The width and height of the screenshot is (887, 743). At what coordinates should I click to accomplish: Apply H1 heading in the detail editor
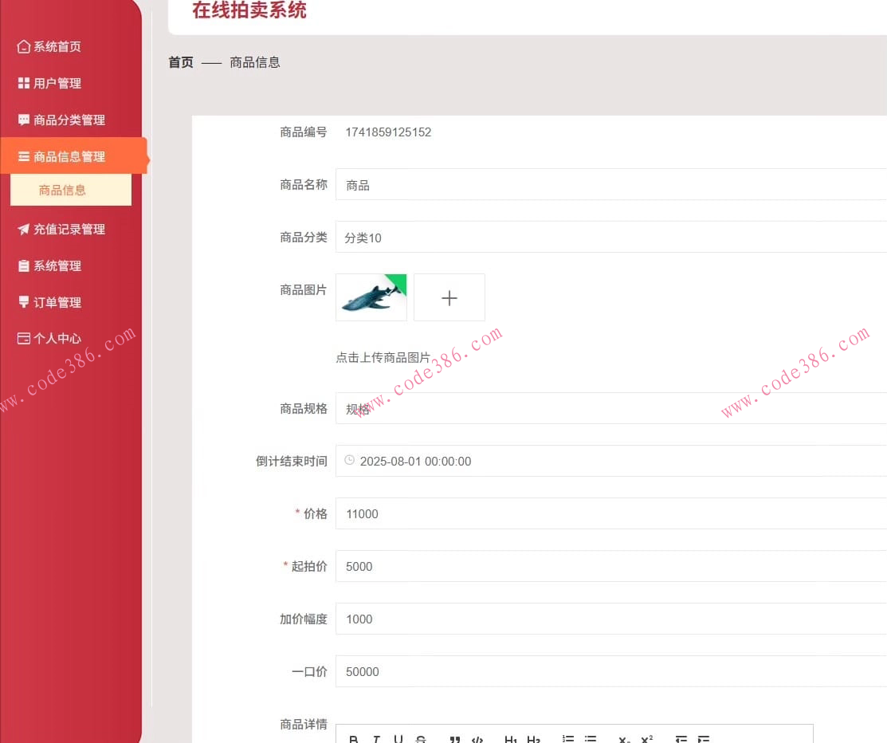(x=511, y=739)
